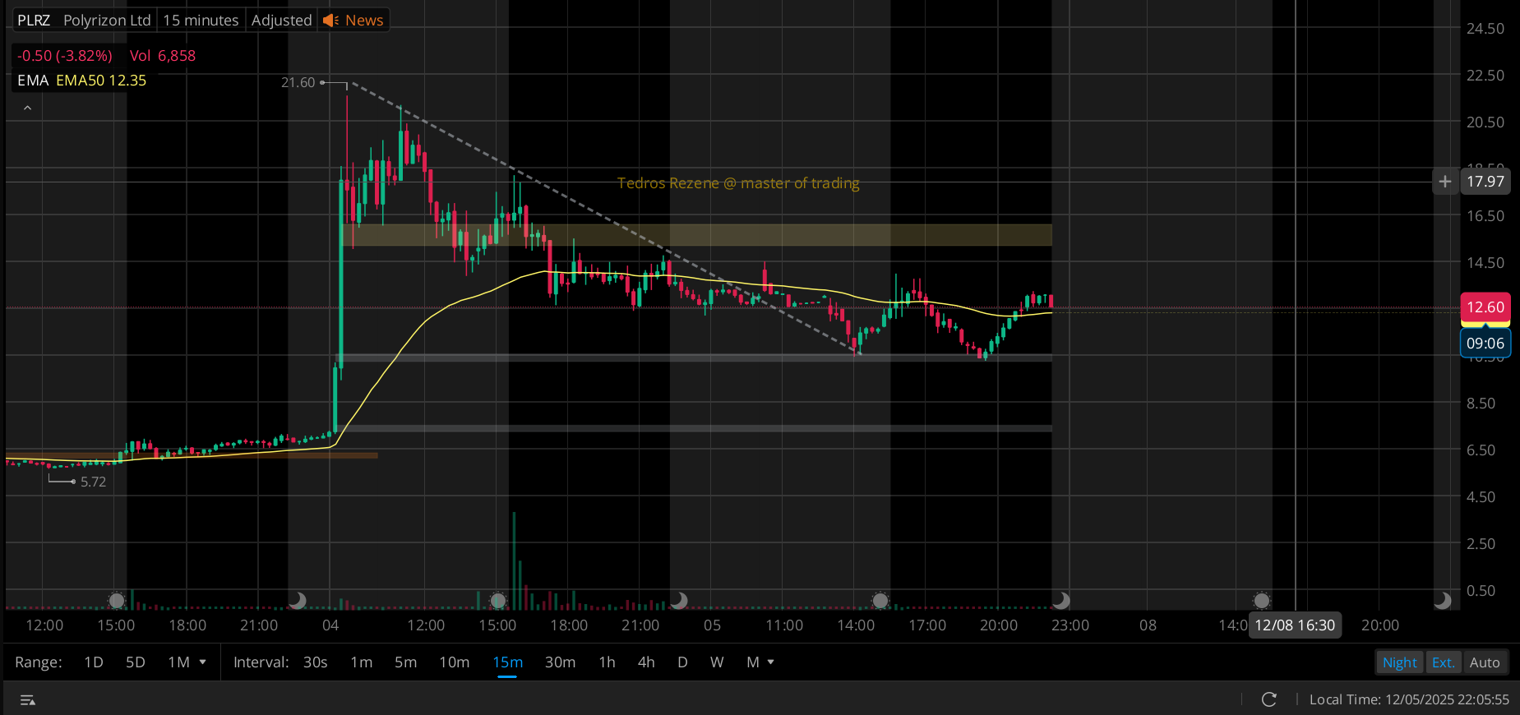Collapse the indicator legend with caret arrow
Screen dimensions: 1520x715
27,108
